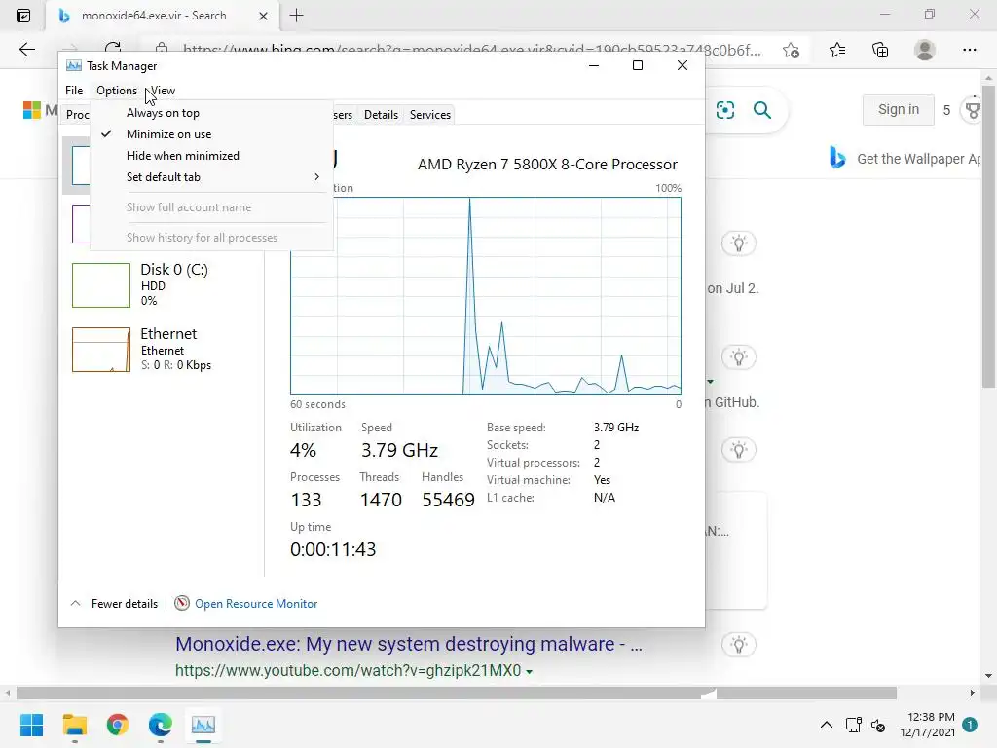Close the Options menu in Task Manager
The width and height of the screenshot is (997, 748).
point(117,91)
